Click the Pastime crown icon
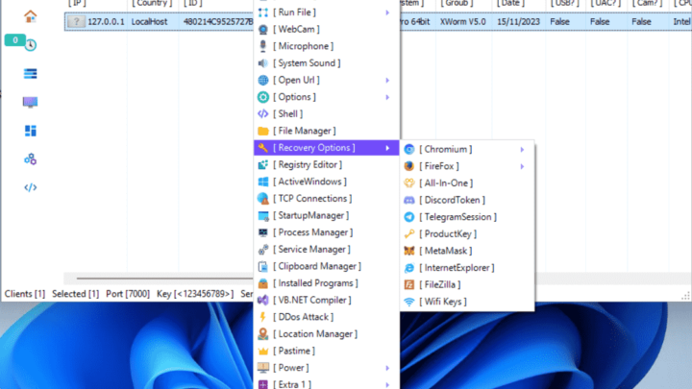Image resolution: width=692 pixels, height=389 pixels. pyautogui.click(x=263, y=352)
